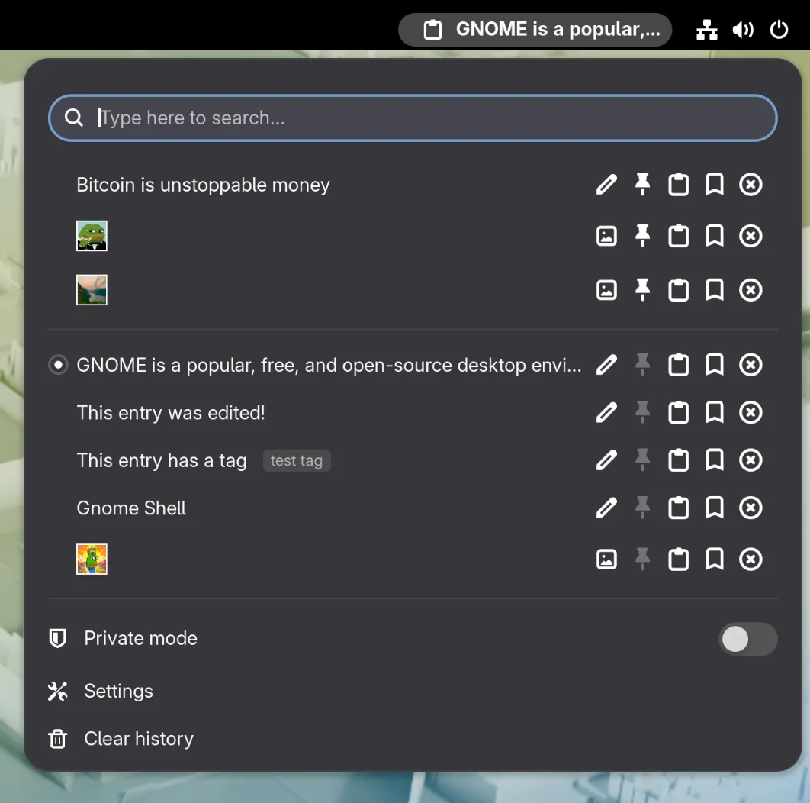Select the 'This entry was edited!' entry
Screen dimensions: 810x803
171,413
